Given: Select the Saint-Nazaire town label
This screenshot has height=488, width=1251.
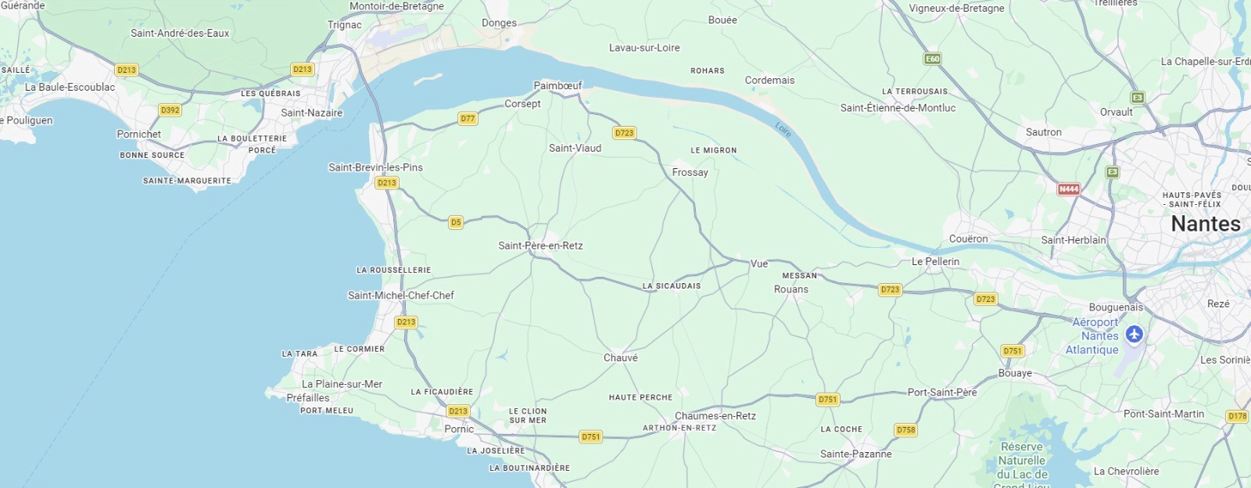Looking at the screenshot, I should coord(312,113).
